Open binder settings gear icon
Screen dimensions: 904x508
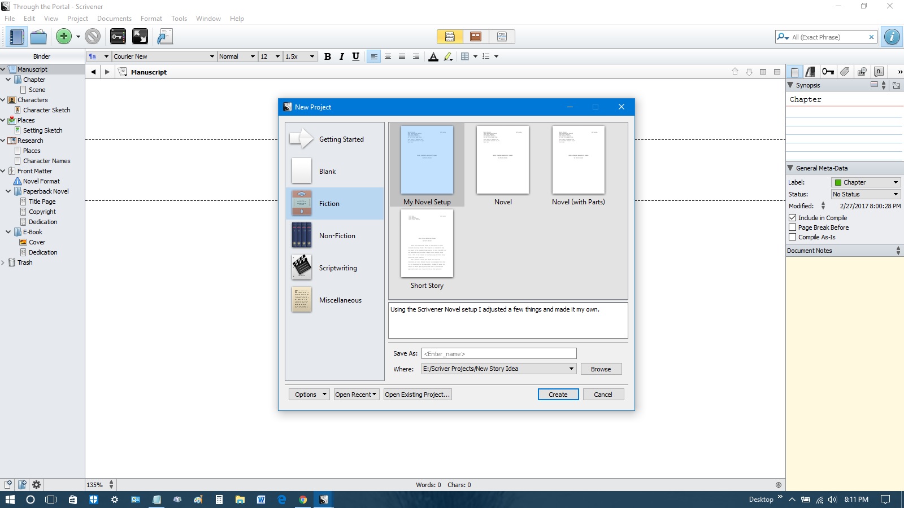37,484
